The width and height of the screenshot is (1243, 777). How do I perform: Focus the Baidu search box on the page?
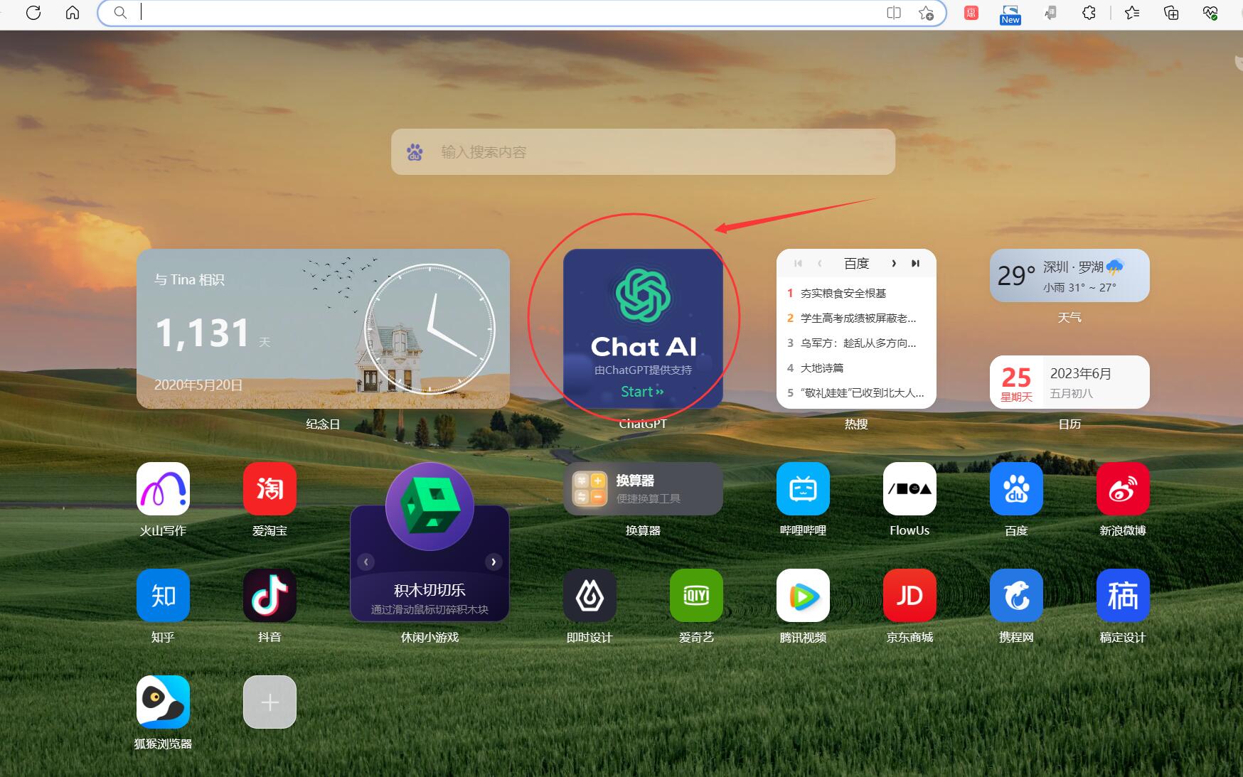(x=643, y=151)
